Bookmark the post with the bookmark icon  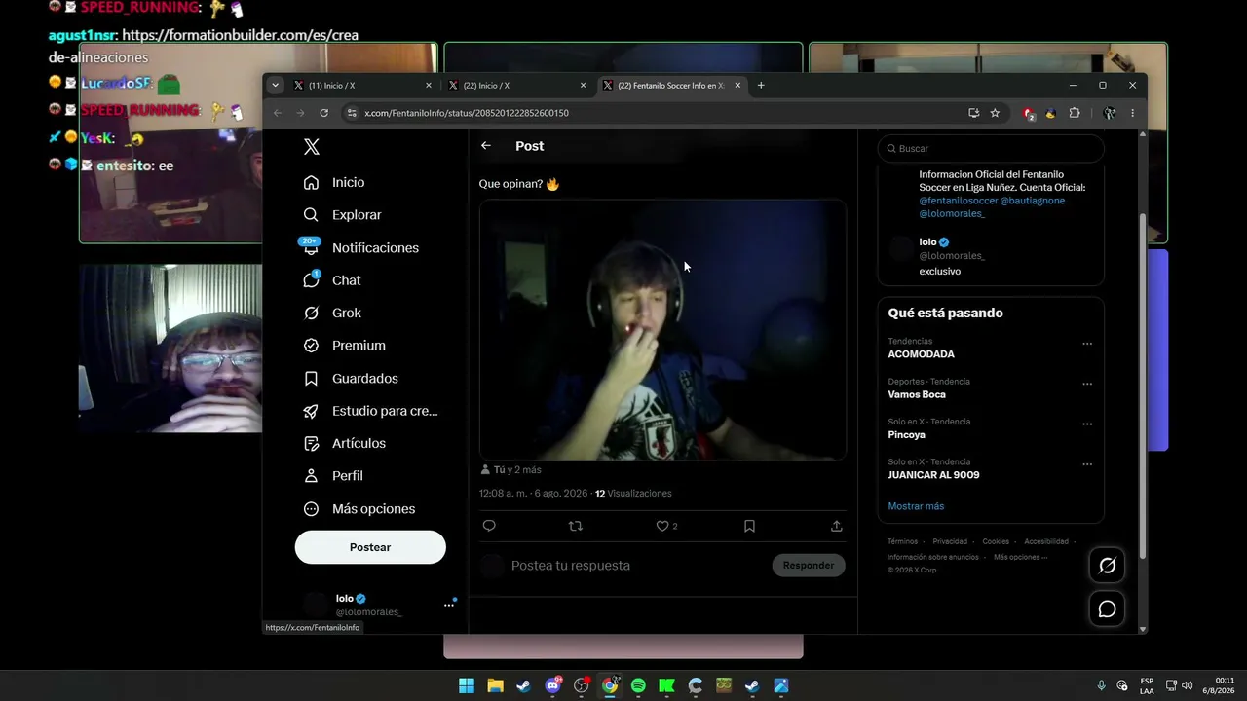[749, 526]
